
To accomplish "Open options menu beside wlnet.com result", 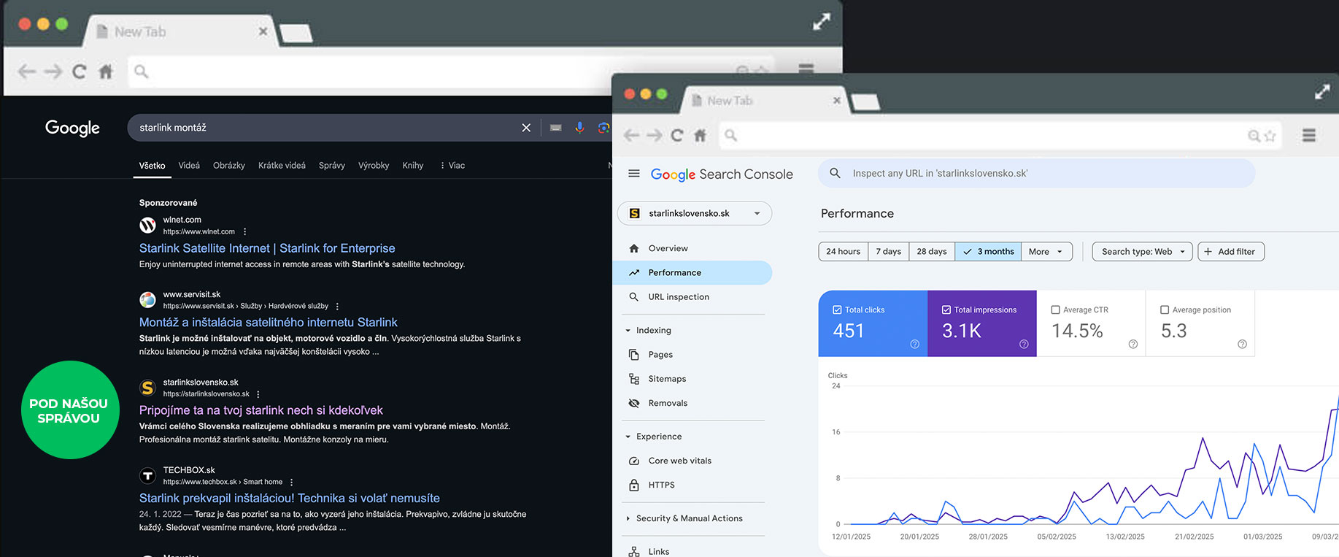I will pyautogui.click(x=244, y=231).
